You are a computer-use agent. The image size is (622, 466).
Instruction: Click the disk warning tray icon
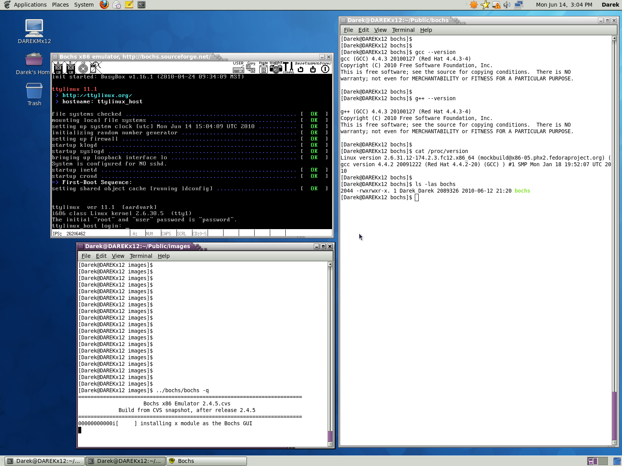pos(496,5)
